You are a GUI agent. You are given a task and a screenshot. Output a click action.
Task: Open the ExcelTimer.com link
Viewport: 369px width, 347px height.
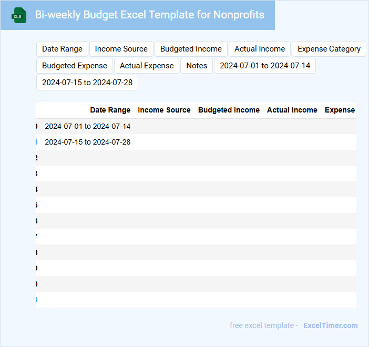pyautogui.click(x=330, y=325)
